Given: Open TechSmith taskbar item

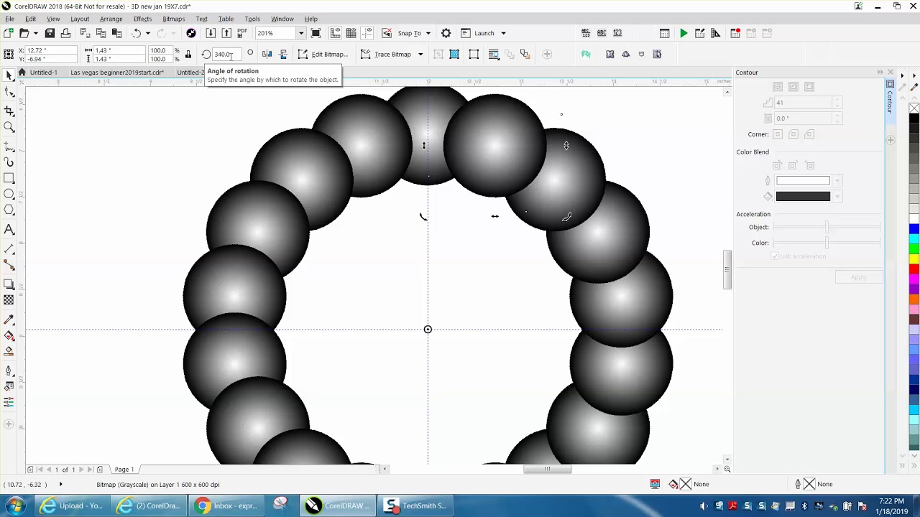Looking at the screenshot, I should click(x=416, y=506).
